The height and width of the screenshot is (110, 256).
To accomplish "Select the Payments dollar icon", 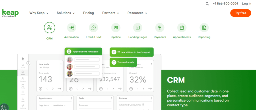I will point(160,27).
